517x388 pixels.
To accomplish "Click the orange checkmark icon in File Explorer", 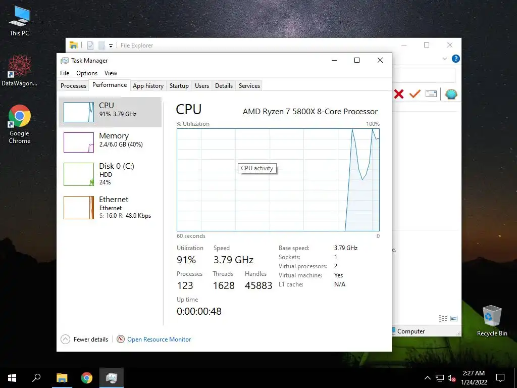I will pyautogui.click(x=415, y=94).
